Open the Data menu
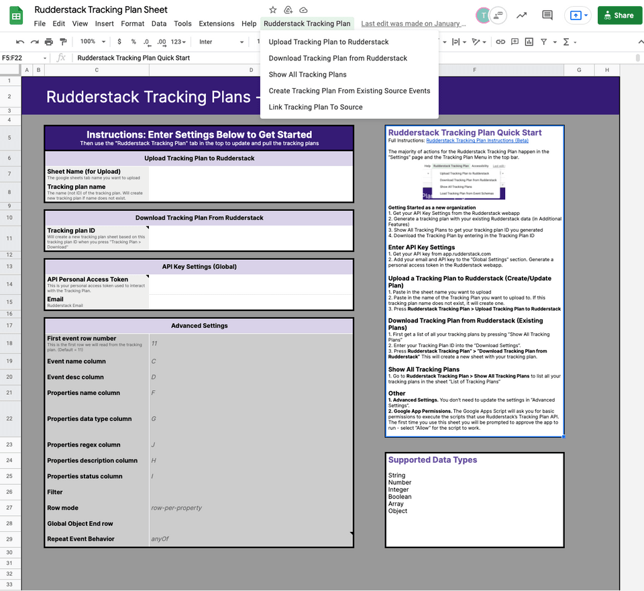 click(x=159, y=24)
